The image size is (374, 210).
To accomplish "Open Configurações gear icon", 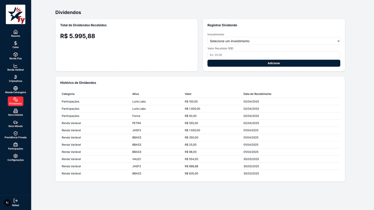I will [x=16, y=156].
